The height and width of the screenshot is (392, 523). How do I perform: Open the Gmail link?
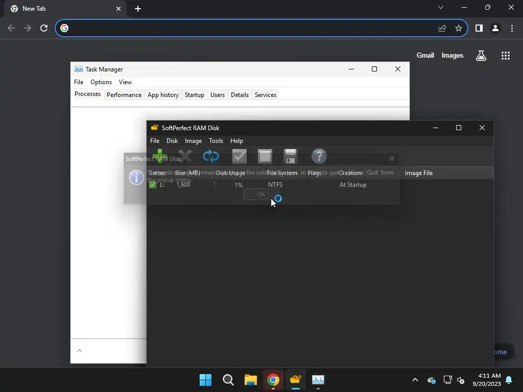[425, 55]
